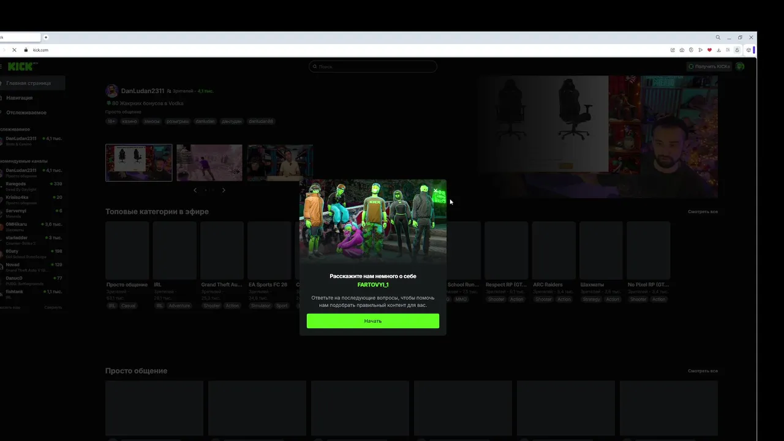The height and width of the screenshot is (441, 784).
Task: Open the EA Sports FC 26 category card
Action: click(269, 251)
